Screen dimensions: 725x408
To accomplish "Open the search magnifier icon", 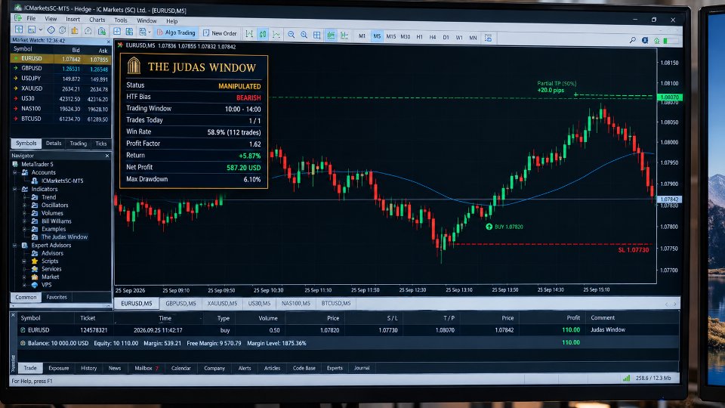I will 633,40.
